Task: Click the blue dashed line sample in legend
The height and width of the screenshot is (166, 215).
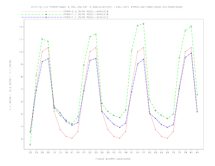Action: tap(42, 17)
